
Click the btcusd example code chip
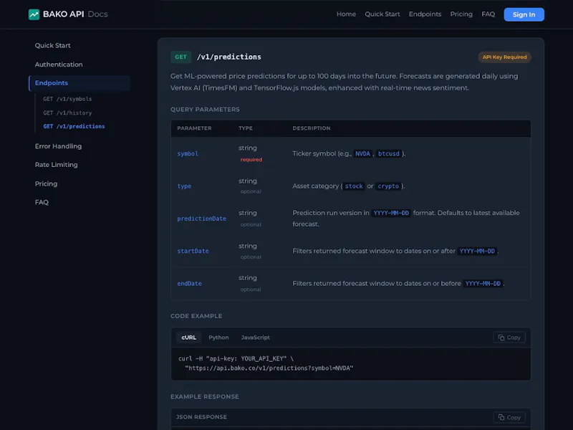388,153
